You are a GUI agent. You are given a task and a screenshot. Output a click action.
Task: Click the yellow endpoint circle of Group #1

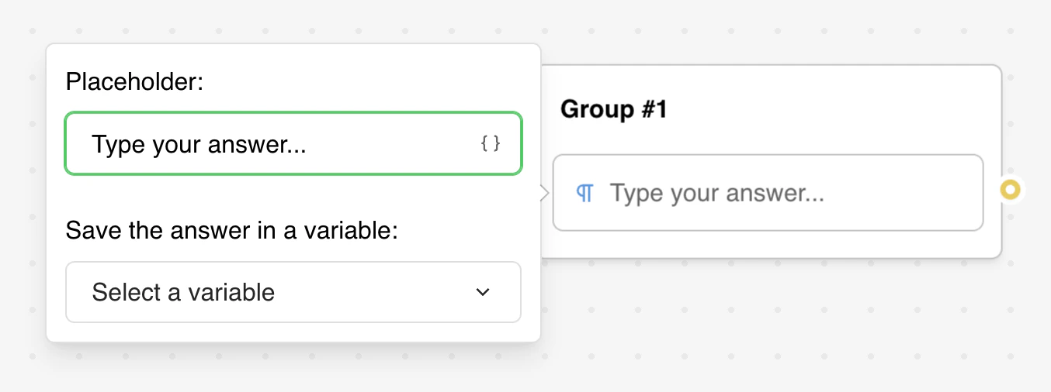[1010, 189]
